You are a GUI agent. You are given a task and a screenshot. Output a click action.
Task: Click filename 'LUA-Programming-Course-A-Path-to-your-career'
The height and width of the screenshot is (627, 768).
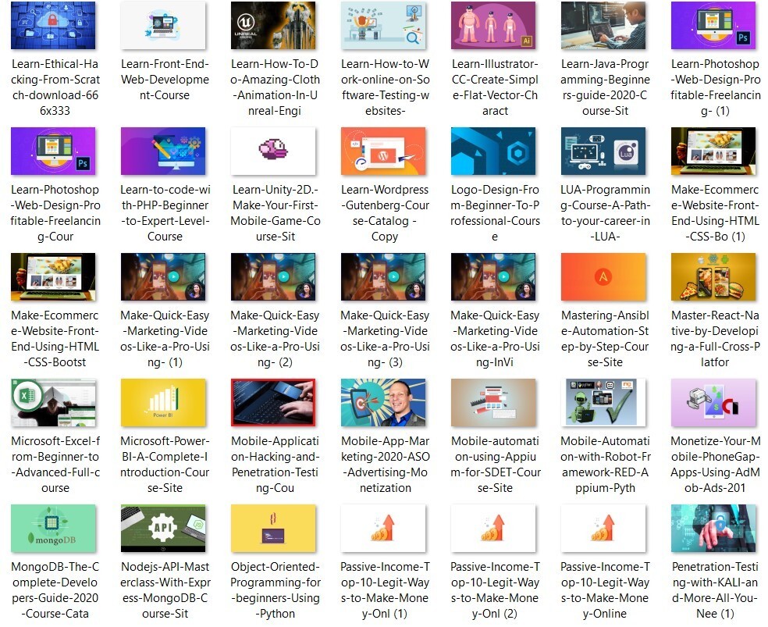606,213
